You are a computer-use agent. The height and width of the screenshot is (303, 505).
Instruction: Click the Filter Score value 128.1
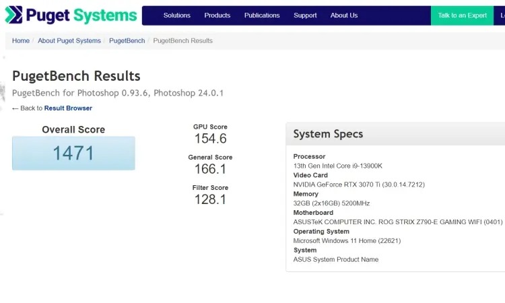pos(210,199)
